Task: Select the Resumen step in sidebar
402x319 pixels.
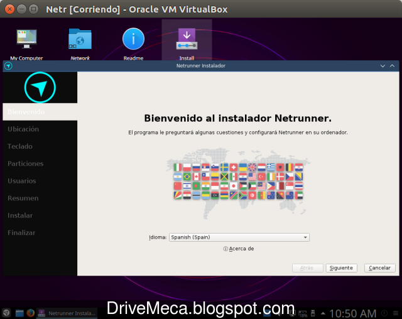Action: (x=40, y=198)
